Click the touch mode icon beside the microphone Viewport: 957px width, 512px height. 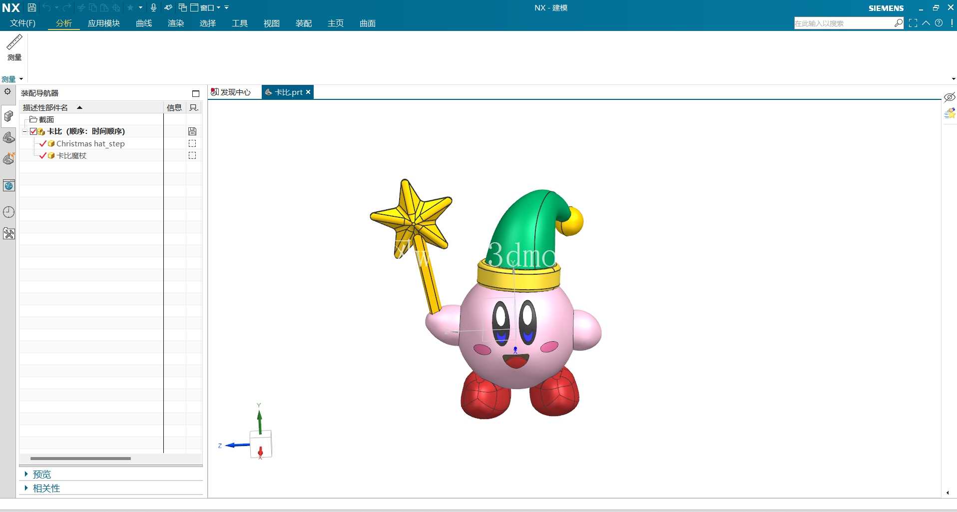[168, 7]
